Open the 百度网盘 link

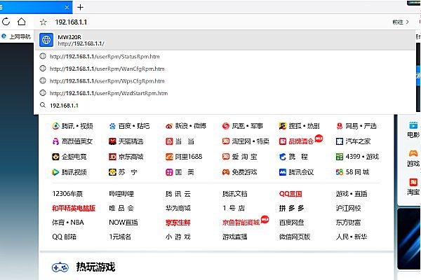point(292,223)
